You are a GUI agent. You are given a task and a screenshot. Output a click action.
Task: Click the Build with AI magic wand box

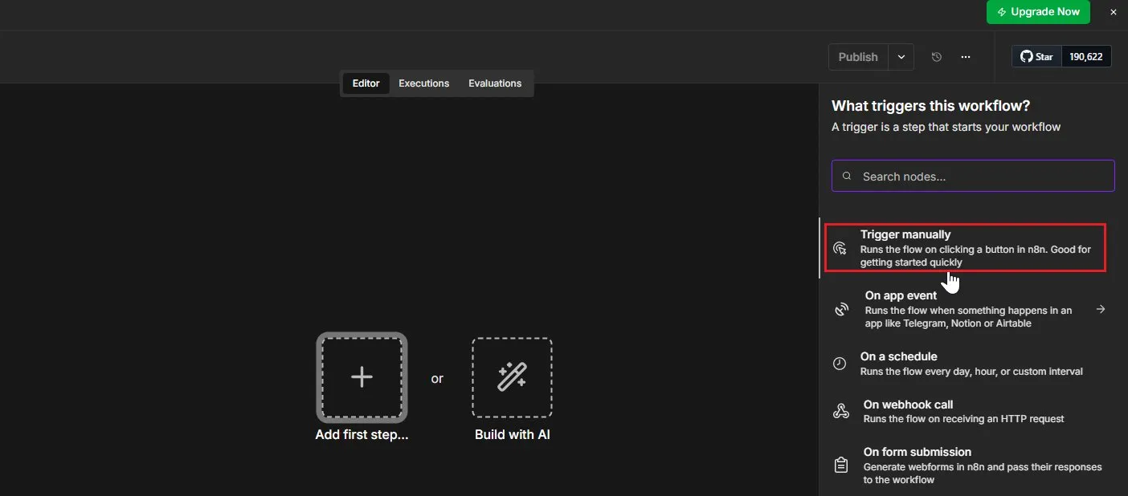(x=512, y=377)
